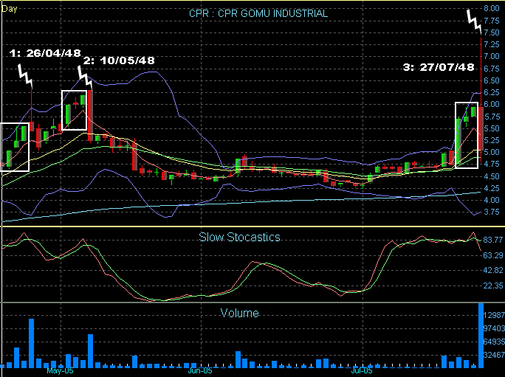The image size is (505, 377).
Task: Click the 22.35 stochastic axis value
Action: point(493,286)
